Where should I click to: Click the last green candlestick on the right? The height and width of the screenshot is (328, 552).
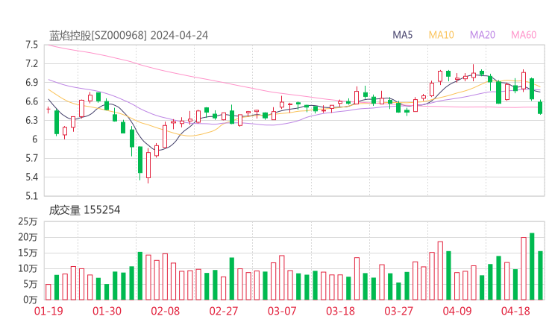[x=540, y=107]
